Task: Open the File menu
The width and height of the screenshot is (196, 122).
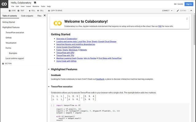Action: (13, 6)
